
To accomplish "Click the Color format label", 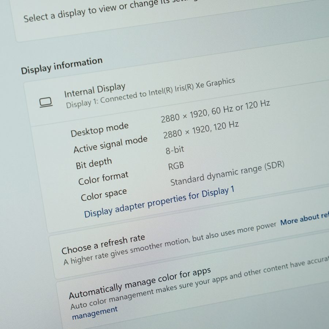I will point(103,178).
